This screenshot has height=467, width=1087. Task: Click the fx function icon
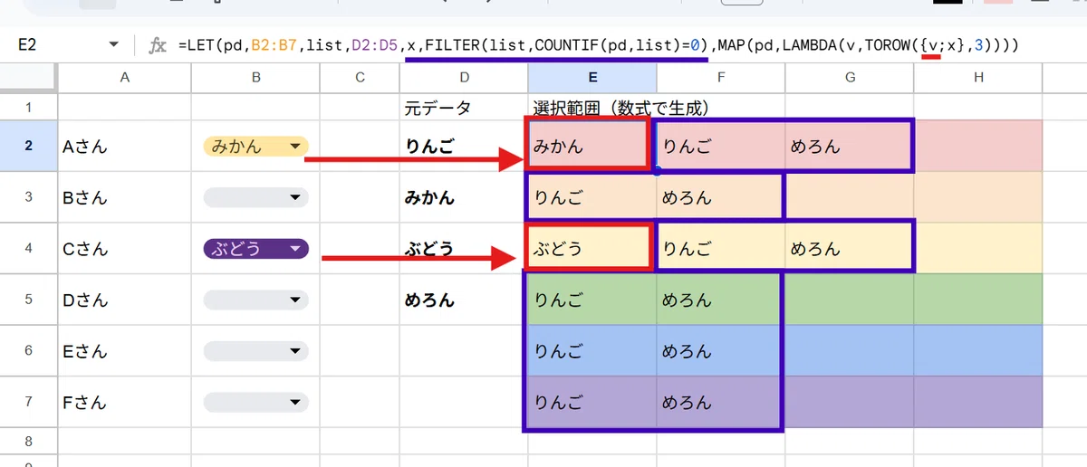(x=159, y=44)
